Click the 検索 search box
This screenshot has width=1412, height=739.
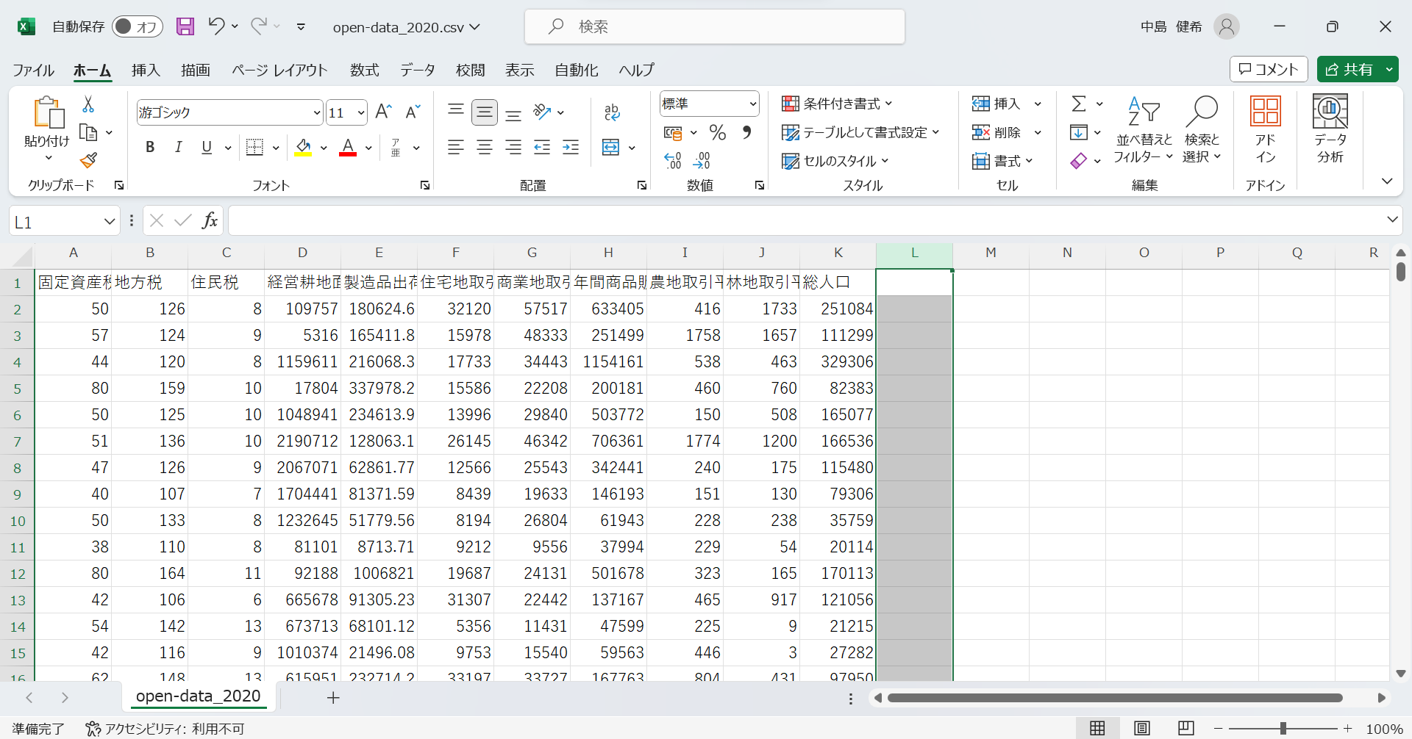coord(713,27)
